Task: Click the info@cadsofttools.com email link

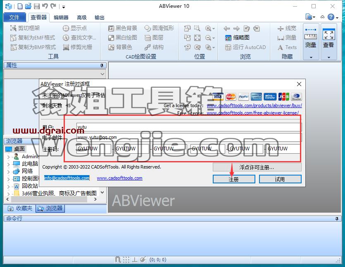Action: click(67, 178)
